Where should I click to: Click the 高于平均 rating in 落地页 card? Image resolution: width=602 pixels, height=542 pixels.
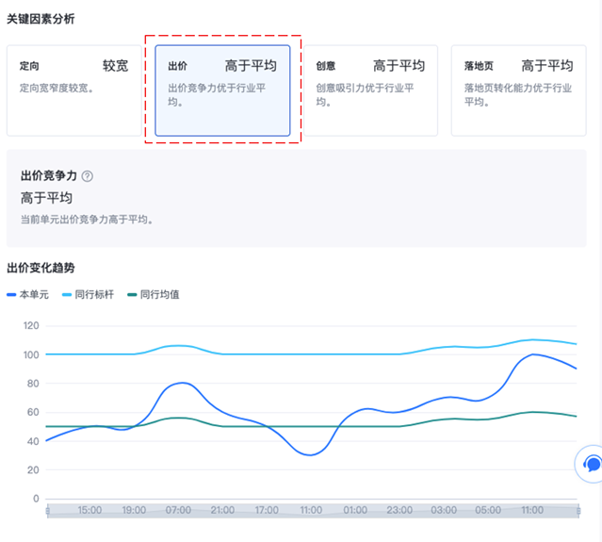pyautogui.click(x=546, y=66)
